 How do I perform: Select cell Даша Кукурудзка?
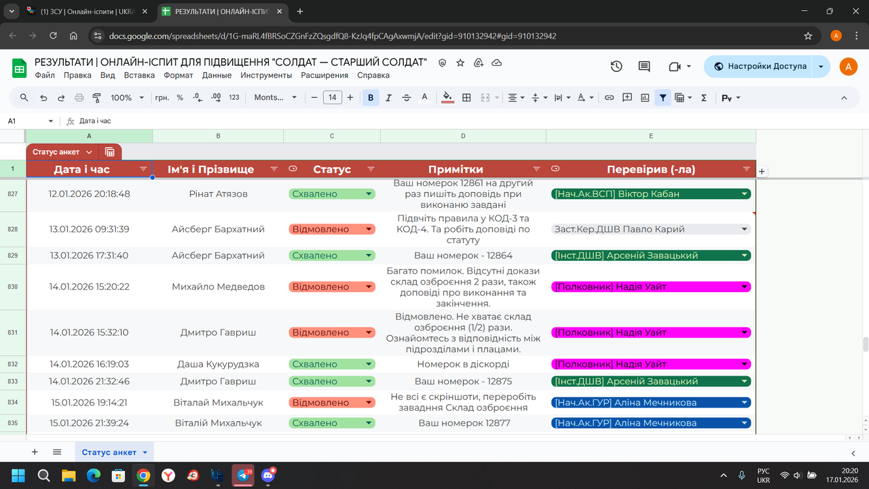[218, 364]
